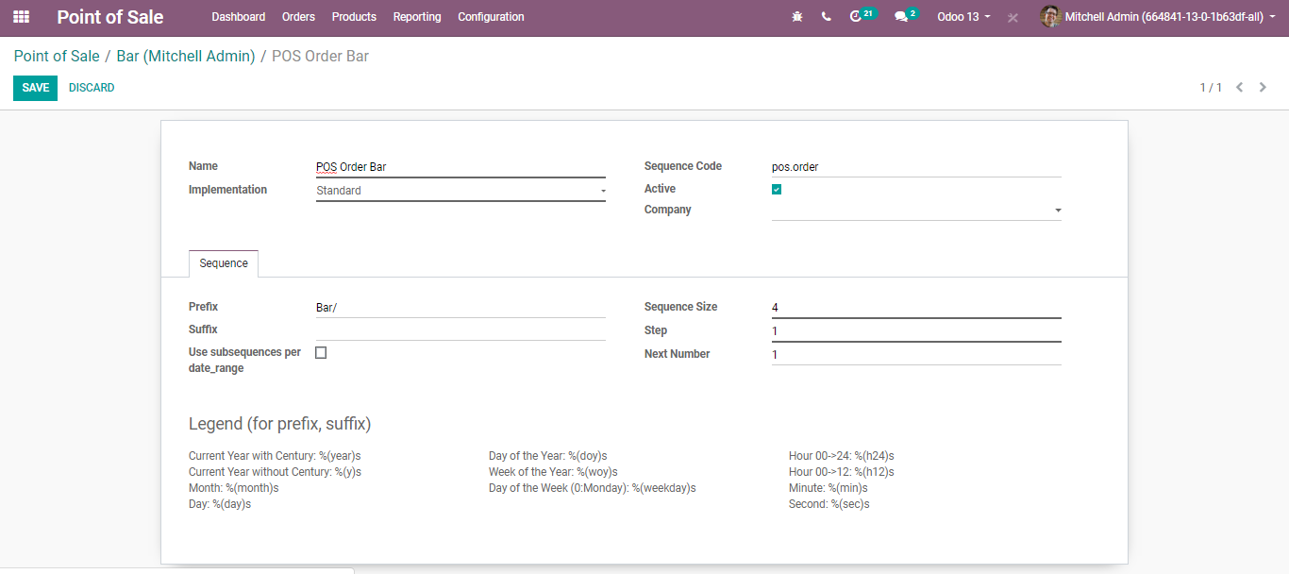Click the Sequence Size field

(x=916, y=308)
